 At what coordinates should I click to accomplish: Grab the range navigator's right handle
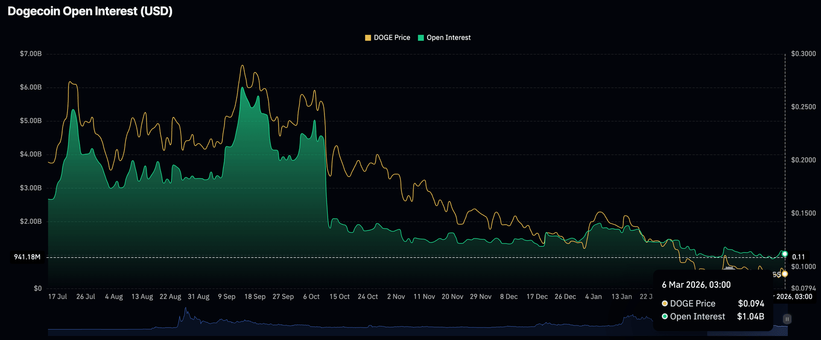[787, 319]
